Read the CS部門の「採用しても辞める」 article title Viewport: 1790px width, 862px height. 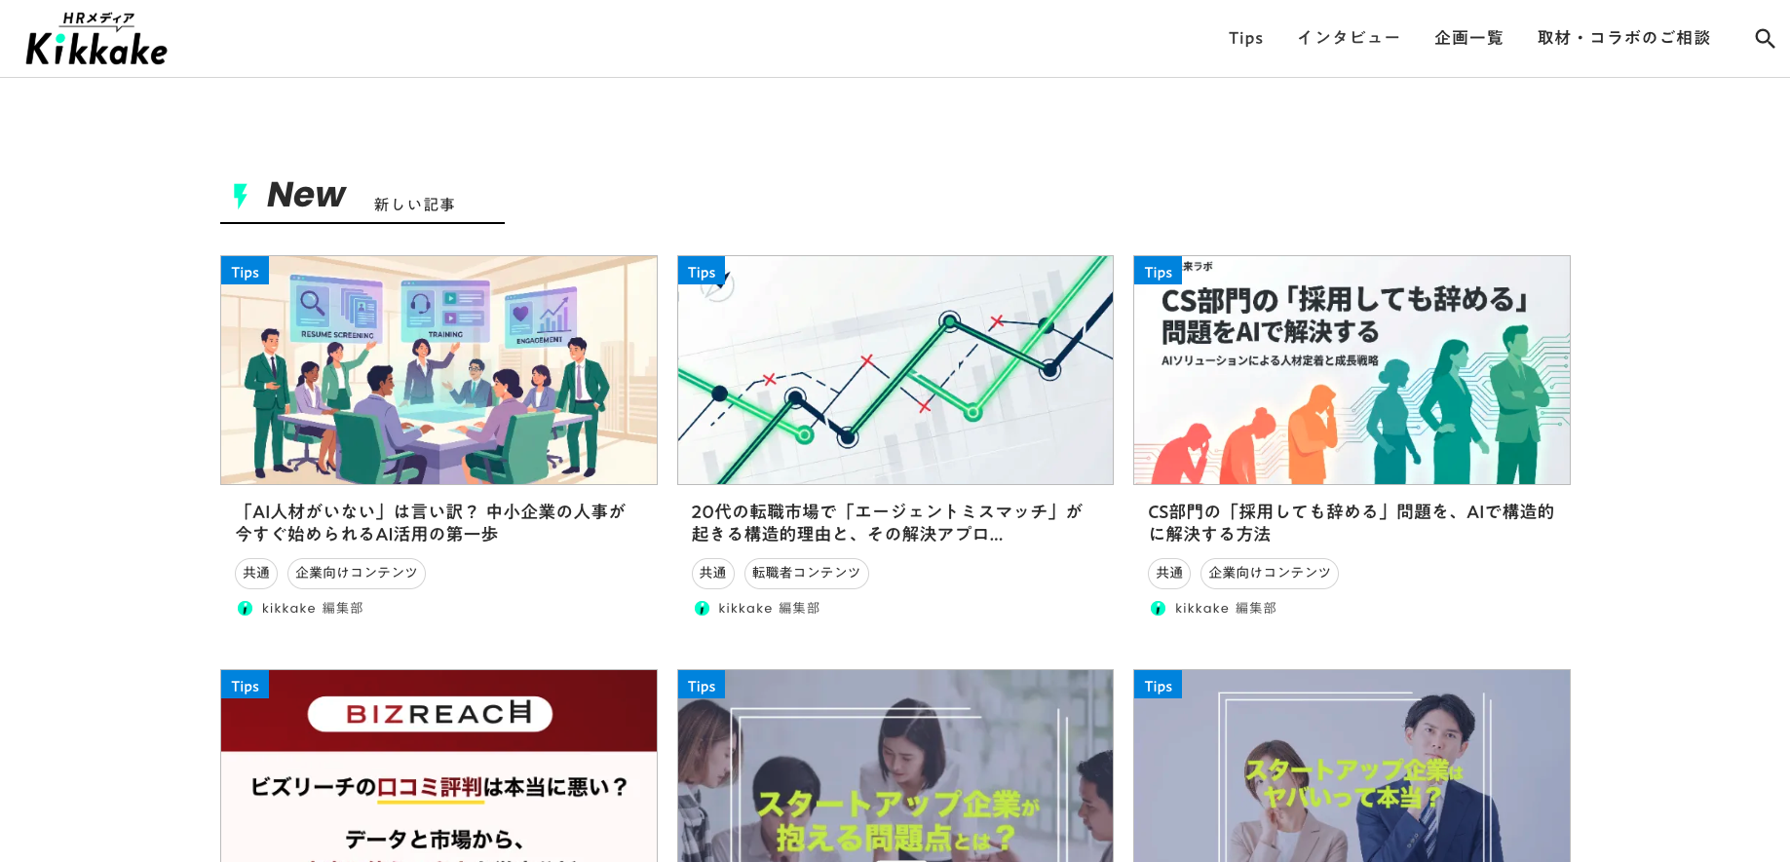click(x=1352, y=523)
